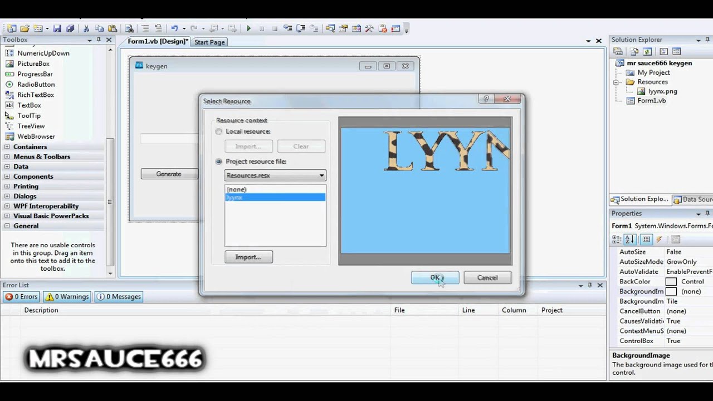Select the Local resource radio button
The width and height of the screenshot is (713, 401).
tap(219, 131)
